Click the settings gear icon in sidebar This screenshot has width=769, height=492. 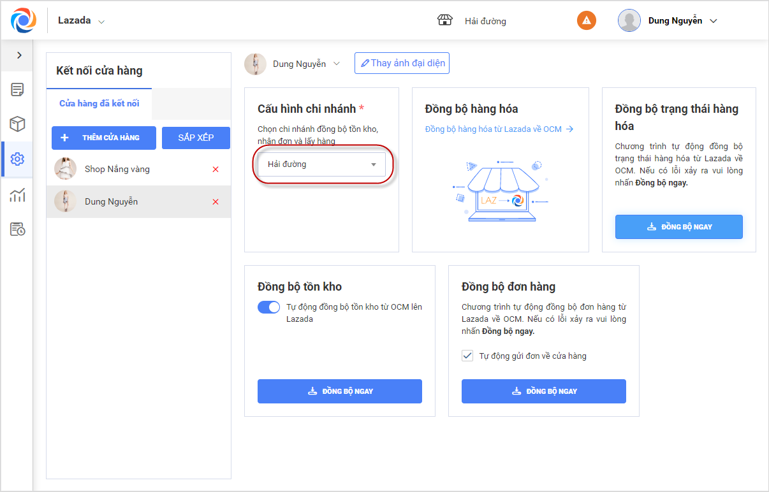[x=17, y=159]
